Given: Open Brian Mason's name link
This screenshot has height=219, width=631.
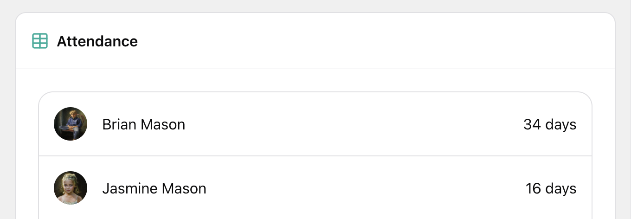Looking at the screenshot, I should click(x=143, y=124).
